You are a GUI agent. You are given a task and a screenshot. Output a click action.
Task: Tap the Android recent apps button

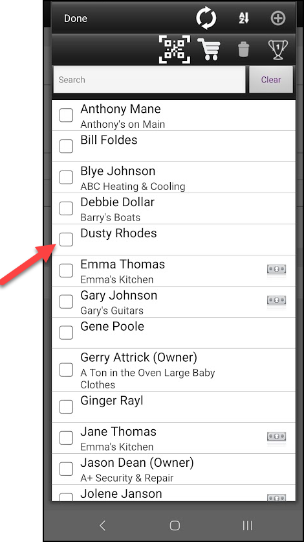pos(248,526)
